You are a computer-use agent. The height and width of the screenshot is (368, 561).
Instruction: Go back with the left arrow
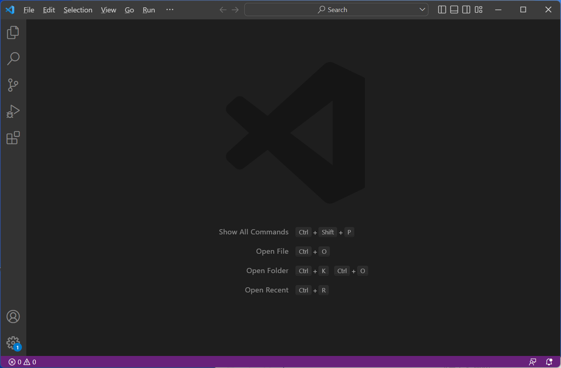pos(223,9)
